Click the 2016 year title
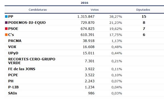 coord(84,3)
